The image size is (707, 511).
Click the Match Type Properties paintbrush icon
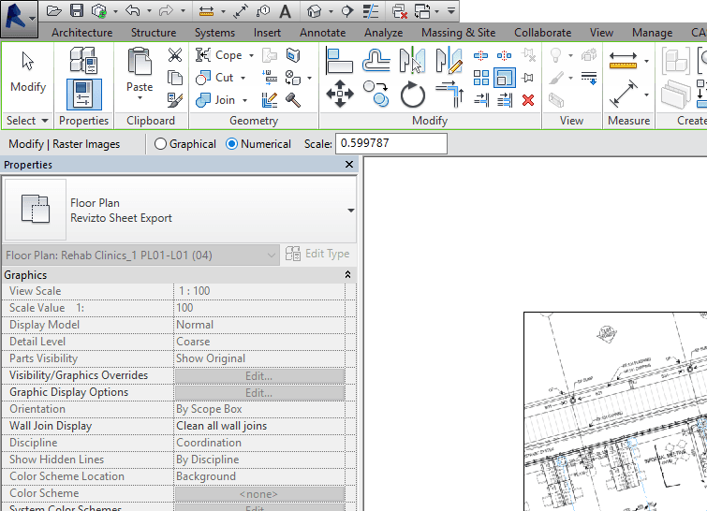175,100
